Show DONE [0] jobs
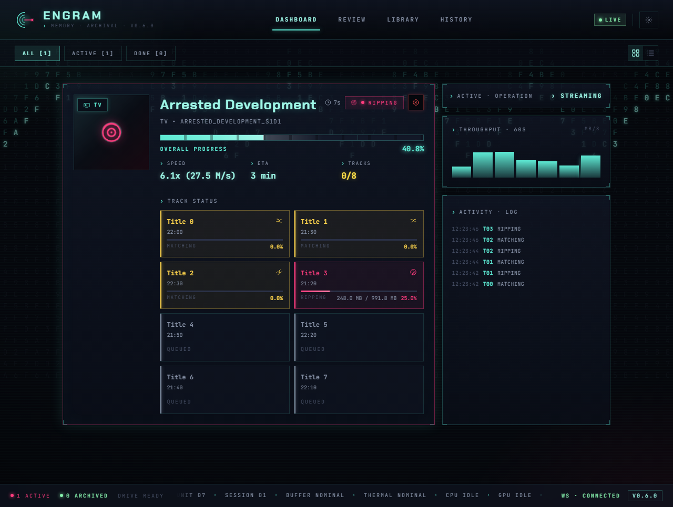Viewport: 673px width, 507px height. point(151,54)
